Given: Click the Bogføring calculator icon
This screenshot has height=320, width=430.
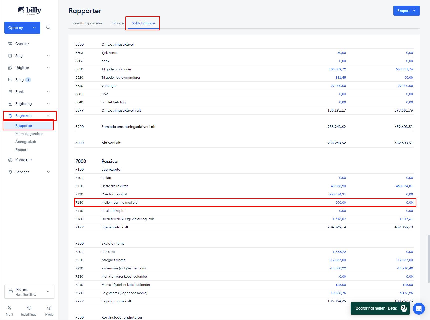Looking at the screenshot, I should [10, 104].
